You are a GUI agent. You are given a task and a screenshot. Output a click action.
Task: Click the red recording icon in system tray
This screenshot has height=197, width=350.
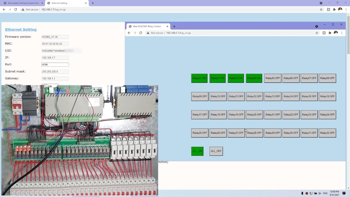tap(307, 193)
